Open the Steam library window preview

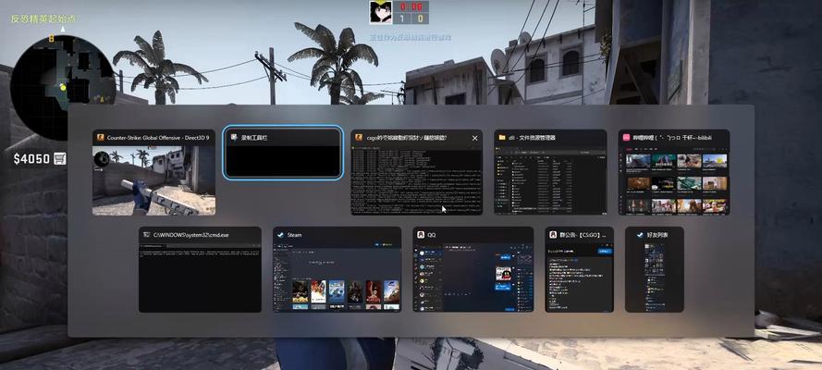337,269
